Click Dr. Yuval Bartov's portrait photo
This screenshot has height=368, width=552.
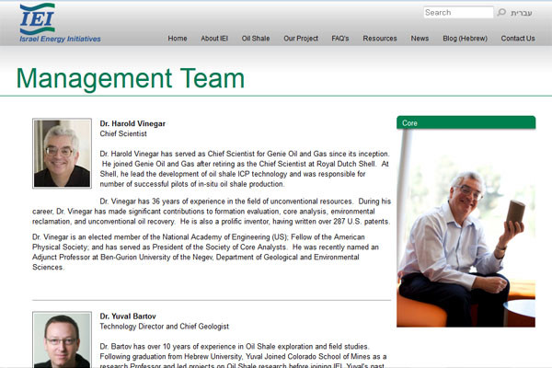coord(63,339)
